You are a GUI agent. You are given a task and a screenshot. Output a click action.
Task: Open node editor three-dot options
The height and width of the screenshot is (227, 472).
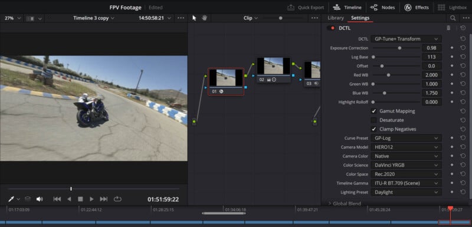pos(314,18)
